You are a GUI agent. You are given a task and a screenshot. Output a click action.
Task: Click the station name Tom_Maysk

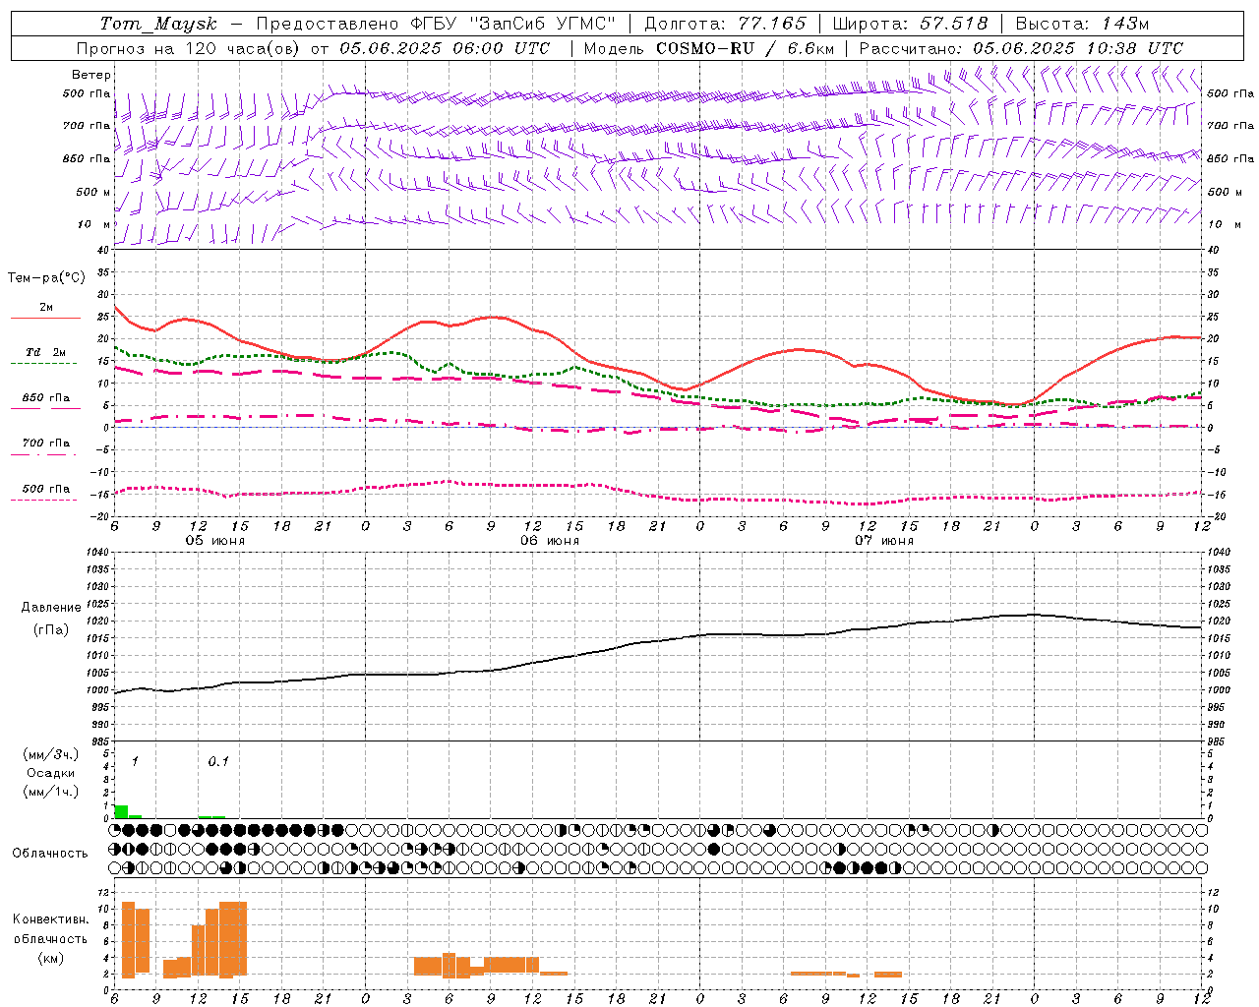pyautogui.click(x=158, y=24)
